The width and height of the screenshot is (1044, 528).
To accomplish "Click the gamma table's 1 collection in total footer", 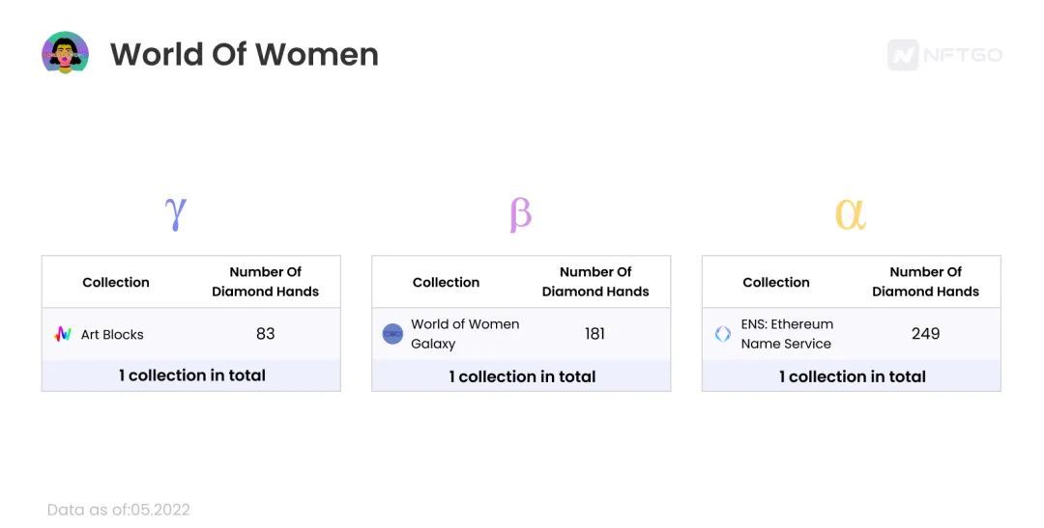I will pyautogui.click(x=191, y=375).
